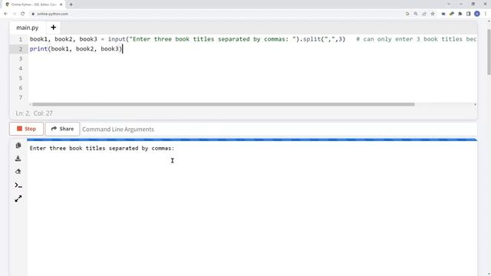Viewport: 491px width, 276px height.
Task: Go back in browser history
Action: [x=6, y=14]
